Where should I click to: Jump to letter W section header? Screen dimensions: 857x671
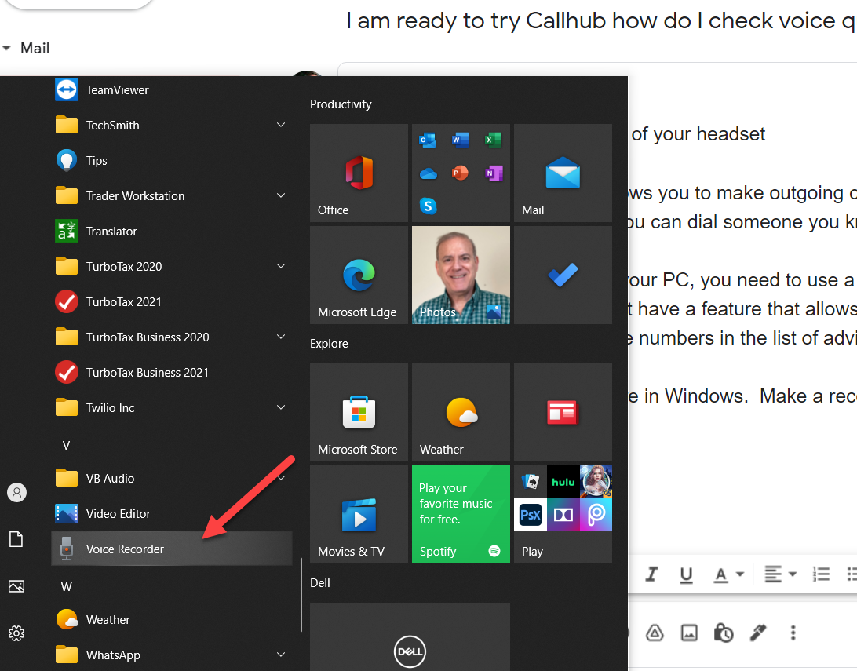click(66, 586)
